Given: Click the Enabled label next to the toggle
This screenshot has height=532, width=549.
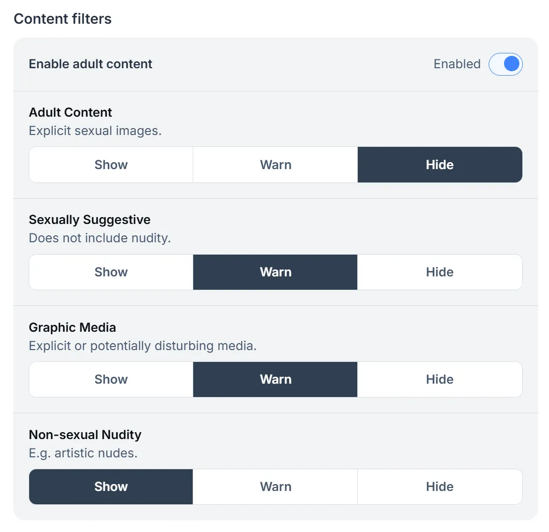Looking at the screenshot, I should tap(457, 64).
